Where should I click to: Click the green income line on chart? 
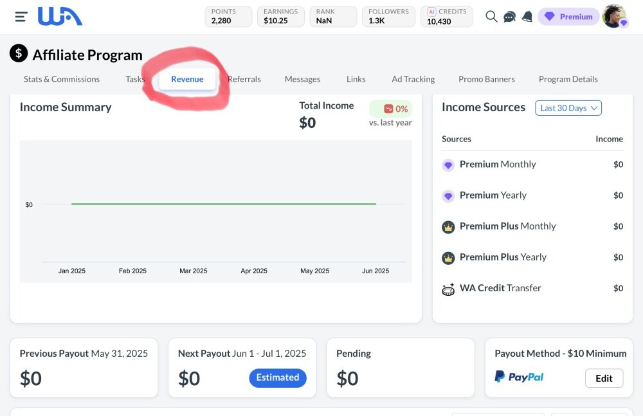tap(224, 204)
